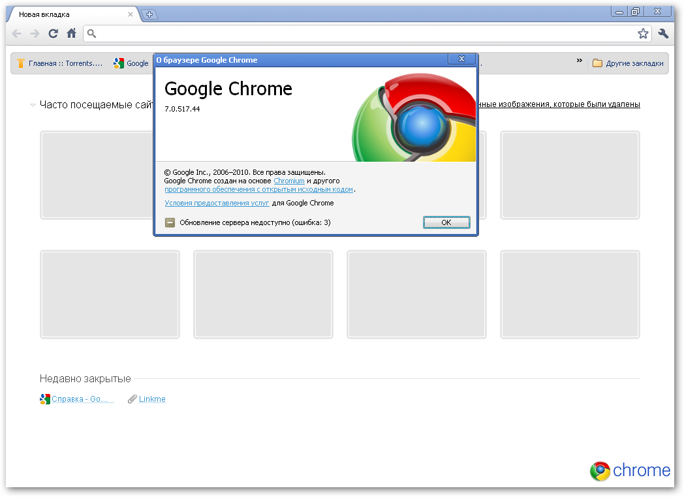Click the Недавно закрытые heading

click(85, 379)
